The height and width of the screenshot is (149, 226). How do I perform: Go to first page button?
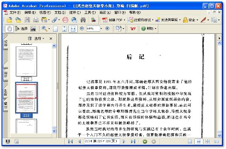[x=70, y=141]
